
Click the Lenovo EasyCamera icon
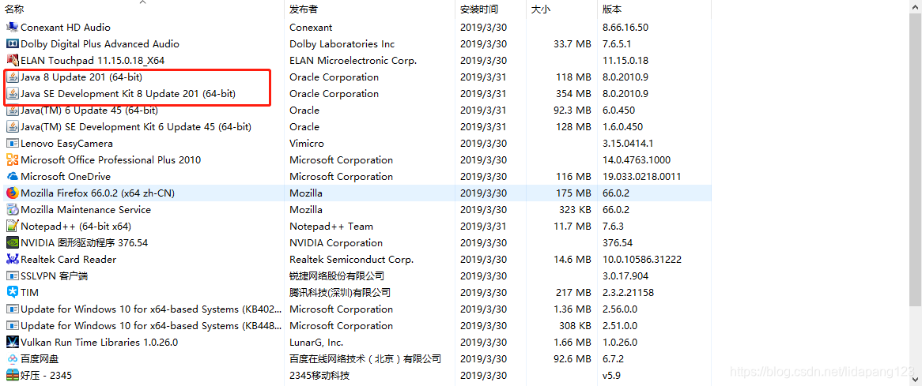[x=12, y=143]
